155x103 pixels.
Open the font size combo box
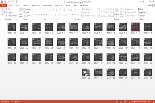(47, 10)
